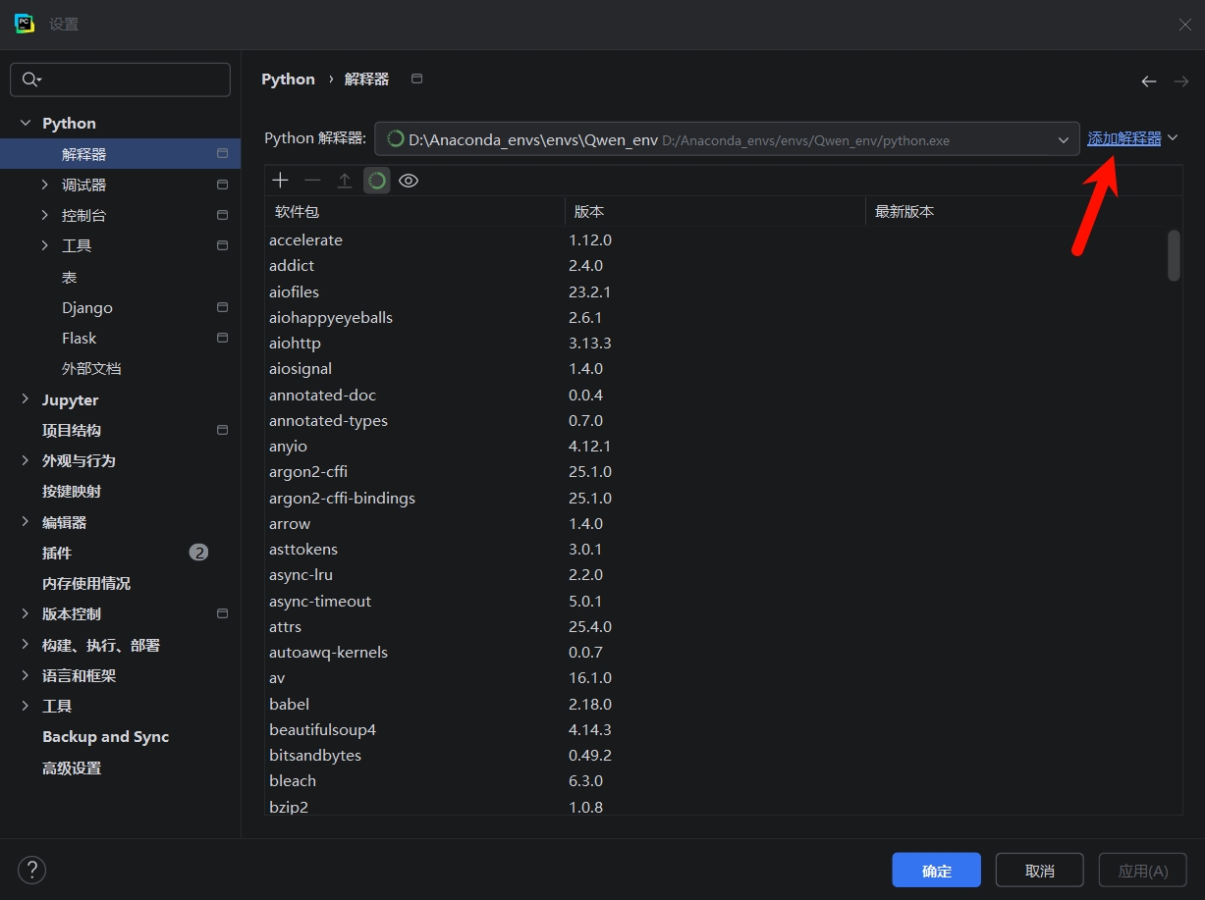1205x900 pixels.
Task: Click the PyCharm logo in title bar
Action: [25, 24]
